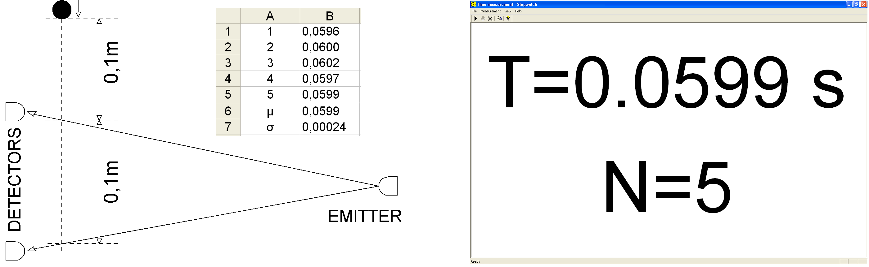This screenshot has width=869, height=267.
Task: Open the Help menu
Action: pyautogui.click(x=518, y=11)
